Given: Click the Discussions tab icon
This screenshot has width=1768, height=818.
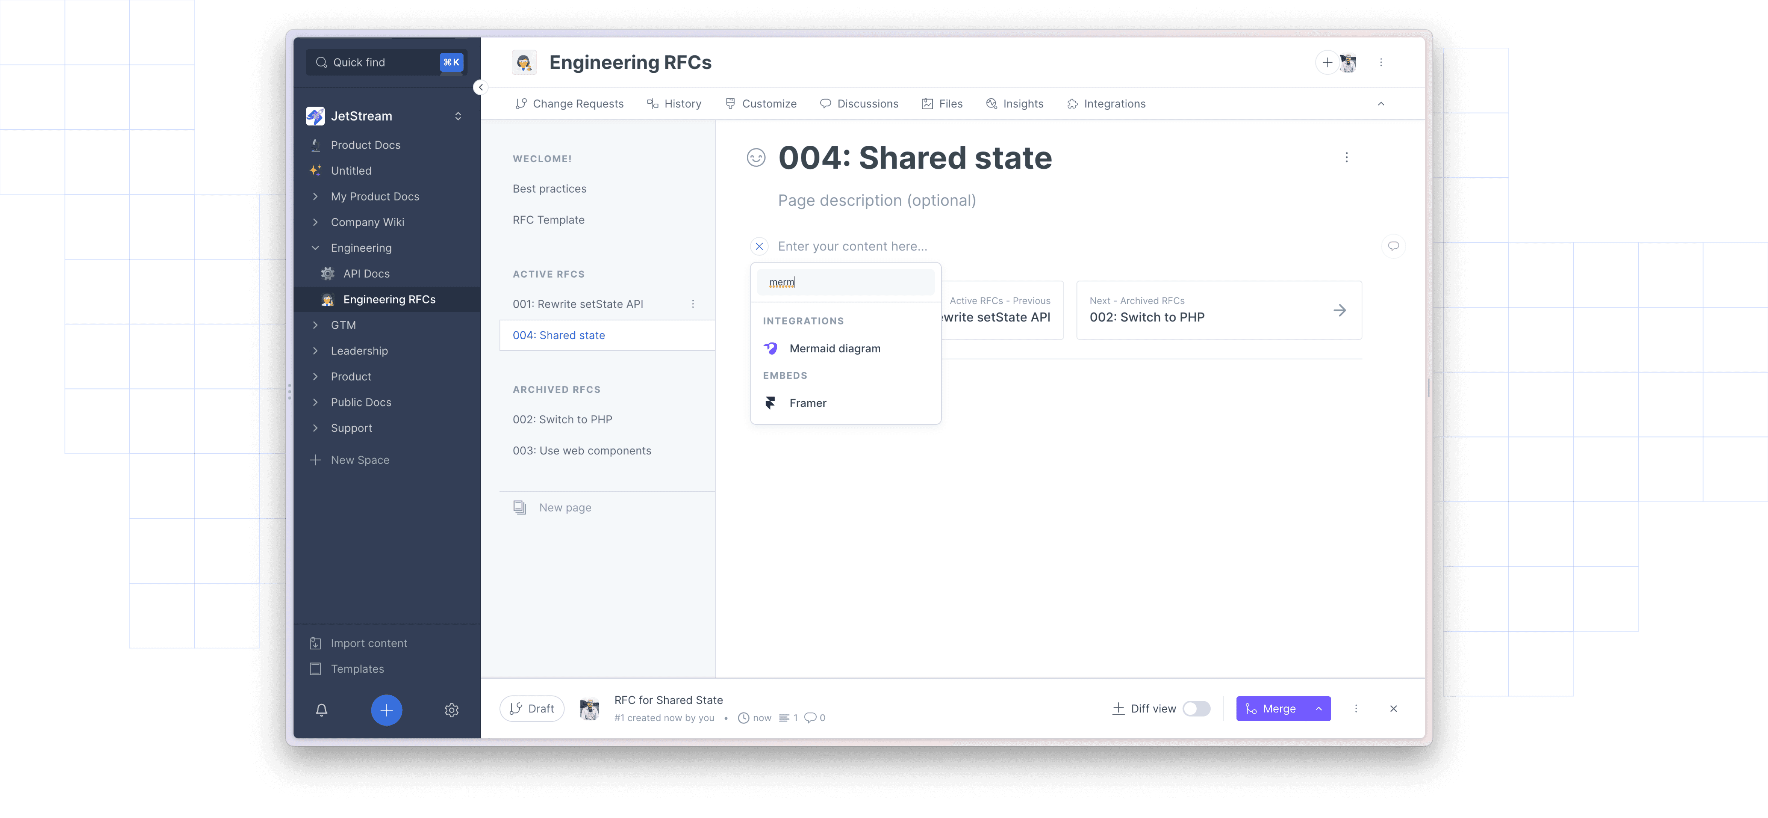Looking at the screenshot, I should pos(824,104).
